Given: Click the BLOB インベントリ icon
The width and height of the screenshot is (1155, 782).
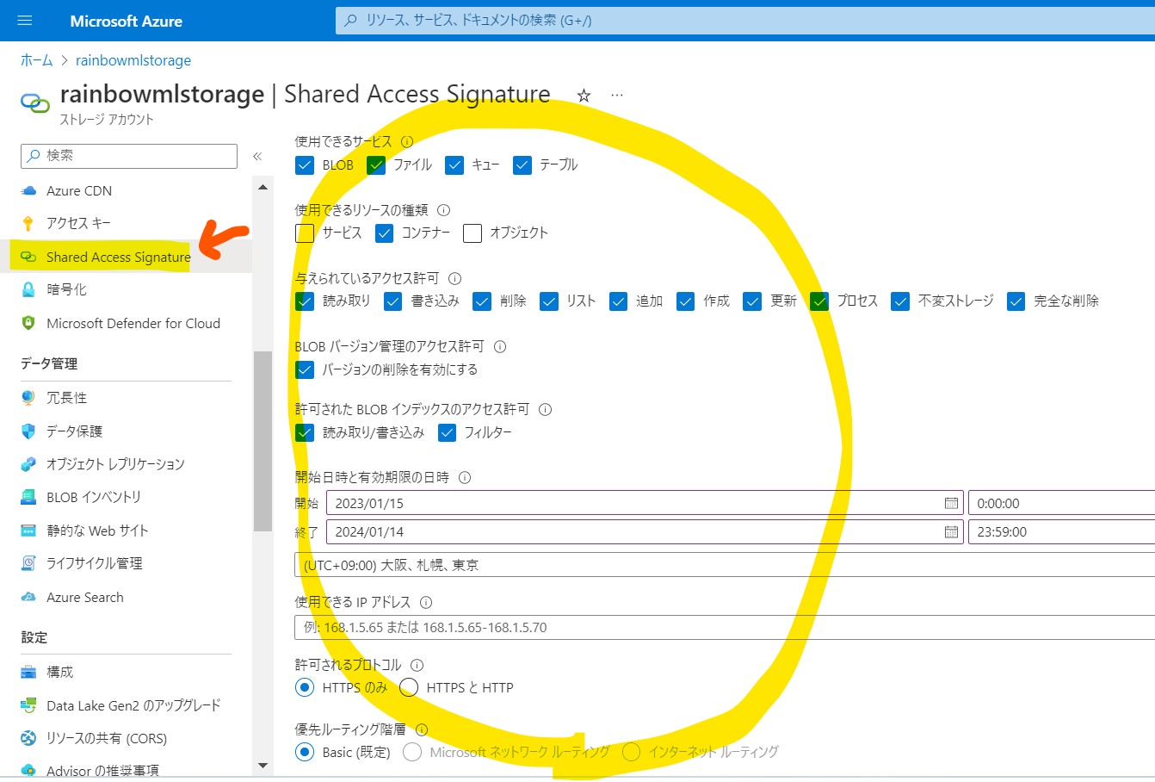Looking at the screenshot, I should pyautogui.click(x=28, y=497).
